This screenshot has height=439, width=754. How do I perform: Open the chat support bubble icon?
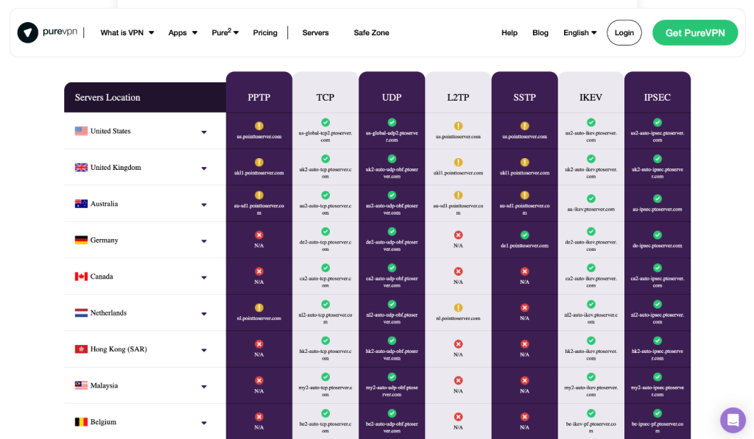pos(733,421)
